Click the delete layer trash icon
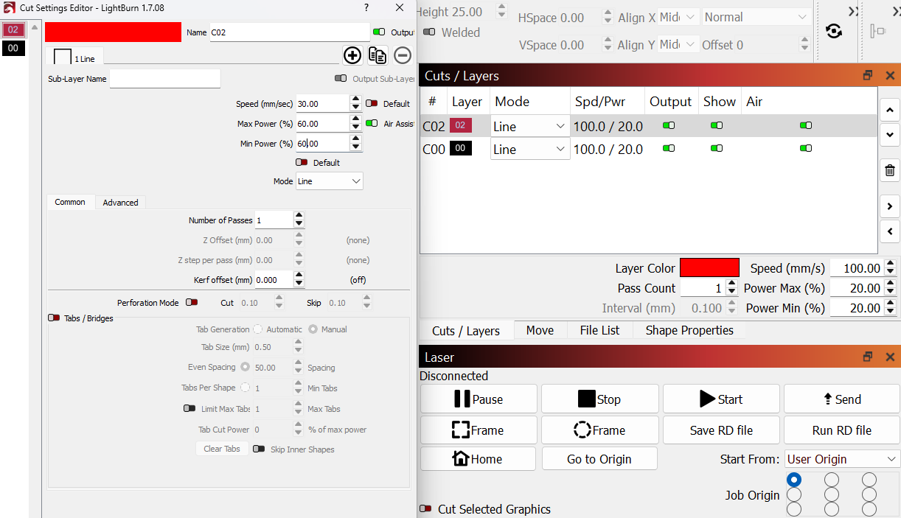The image size is (901, 518). click(x=890, y=171)
